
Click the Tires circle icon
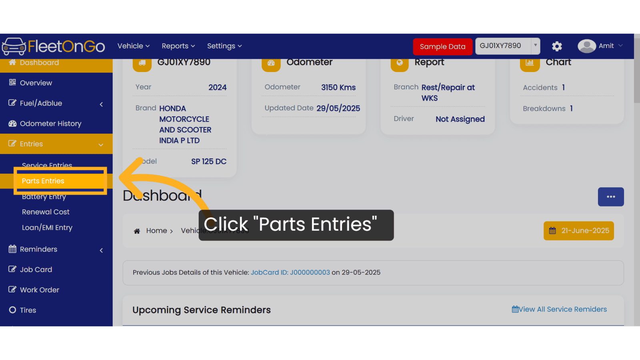pos(12,310)
